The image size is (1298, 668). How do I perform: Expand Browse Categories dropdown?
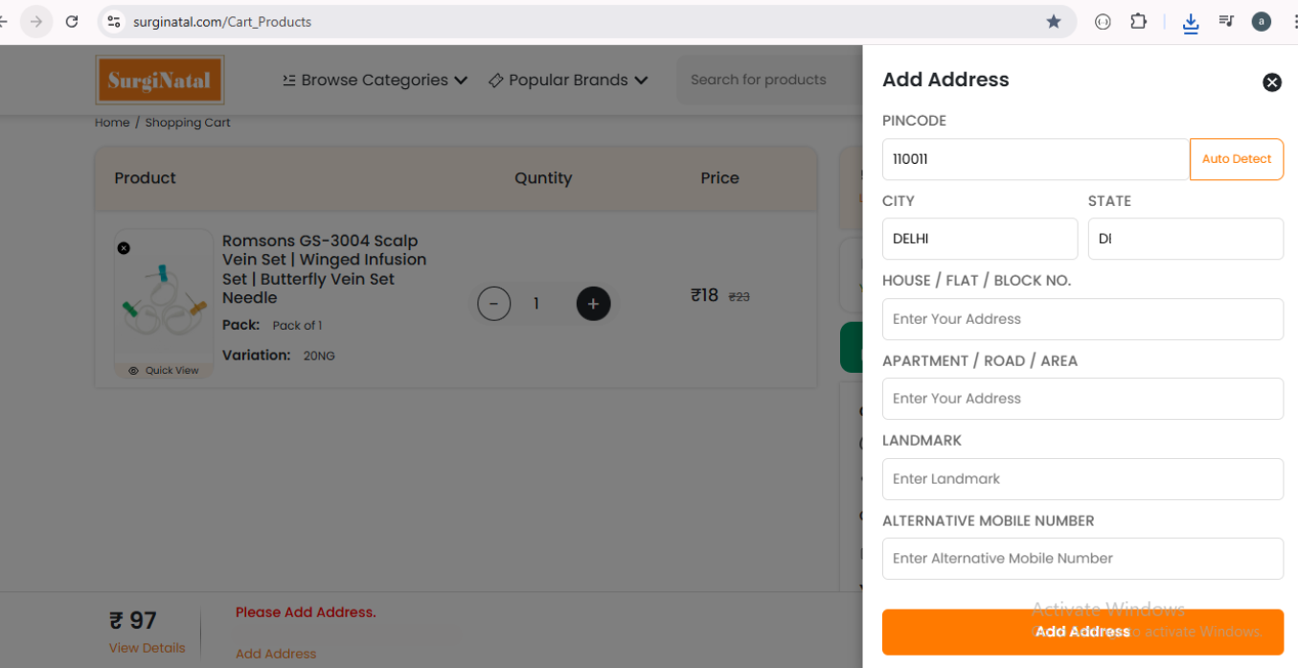click(x=375, y=81)
